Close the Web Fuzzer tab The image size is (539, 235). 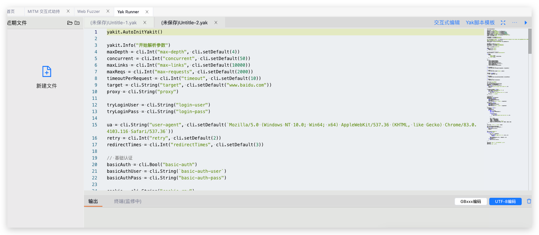pyautogui.click(x=108, y=11)
